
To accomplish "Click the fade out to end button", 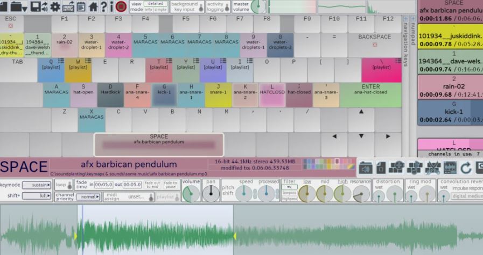I will 152,185.
